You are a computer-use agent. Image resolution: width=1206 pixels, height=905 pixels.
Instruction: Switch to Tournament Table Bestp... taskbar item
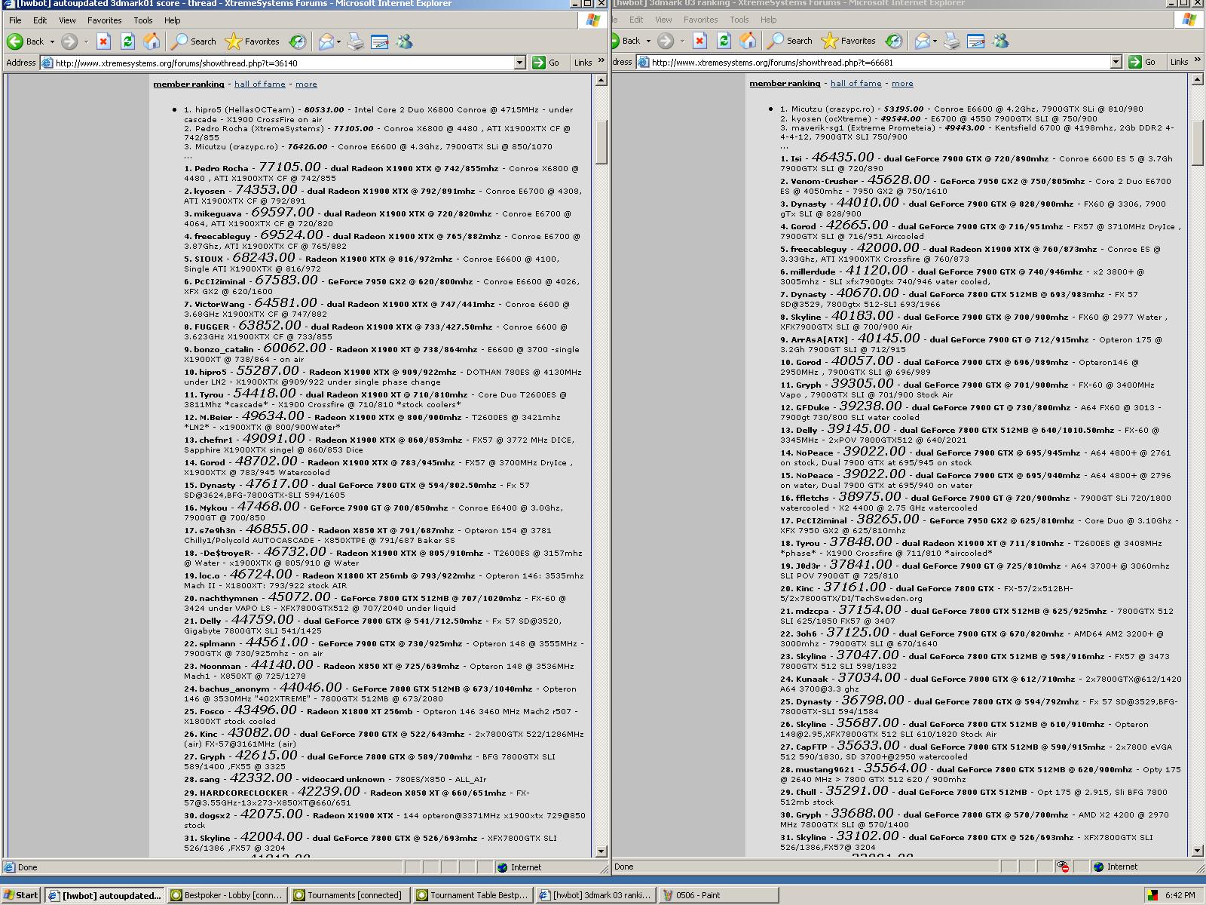coord(473,895)
